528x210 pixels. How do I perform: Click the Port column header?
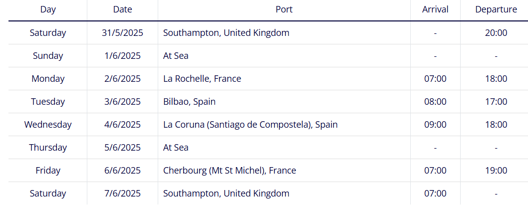coord(284,9)
